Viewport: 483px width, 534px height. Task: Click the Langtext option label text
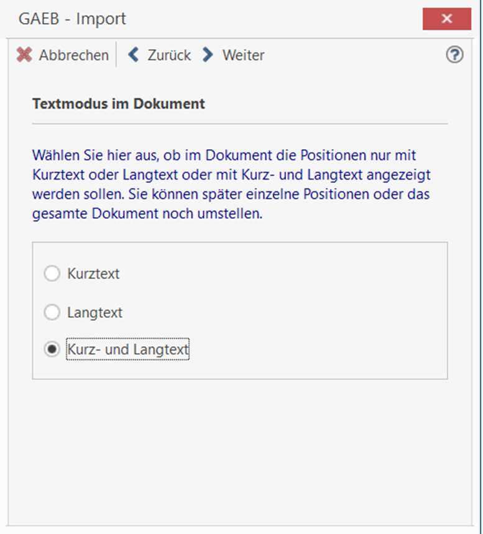pos(95,312)
